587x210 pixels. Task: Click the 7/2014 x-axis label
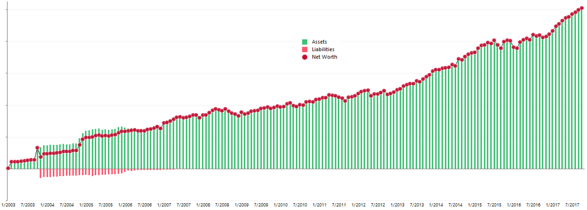click(x=456, y=205)
